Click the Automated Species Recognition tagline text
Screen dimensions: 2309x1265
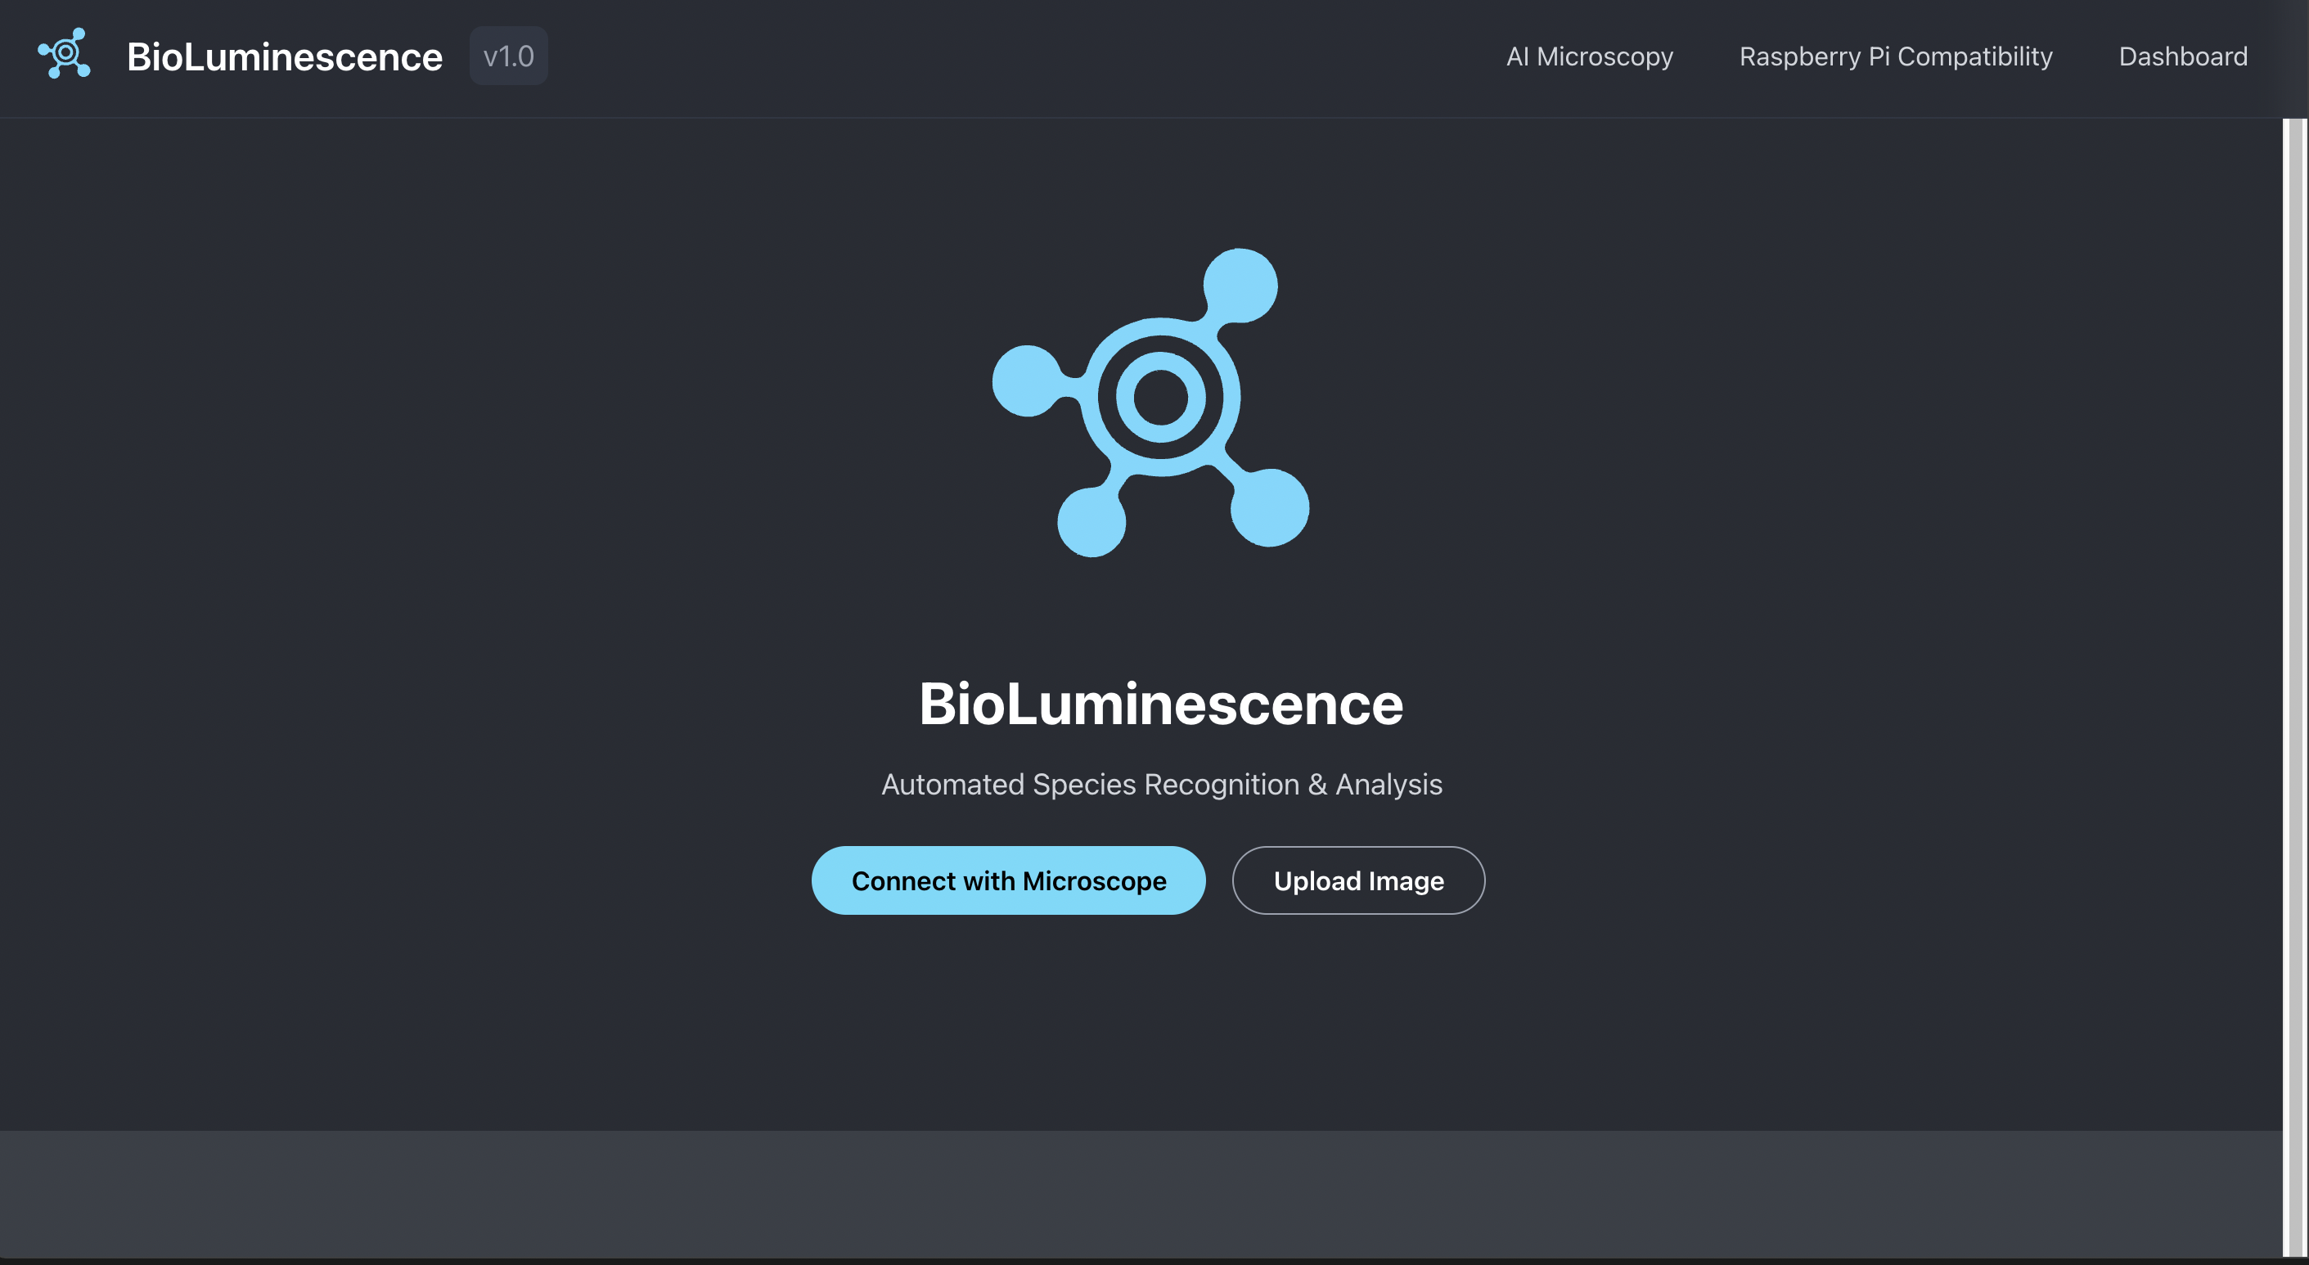tap(1161, 784)
